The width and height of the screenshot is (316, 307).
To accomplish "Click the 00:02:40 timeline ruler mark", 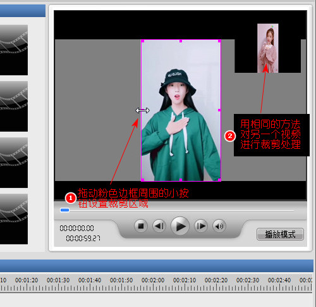I will [x=279, y=280].
